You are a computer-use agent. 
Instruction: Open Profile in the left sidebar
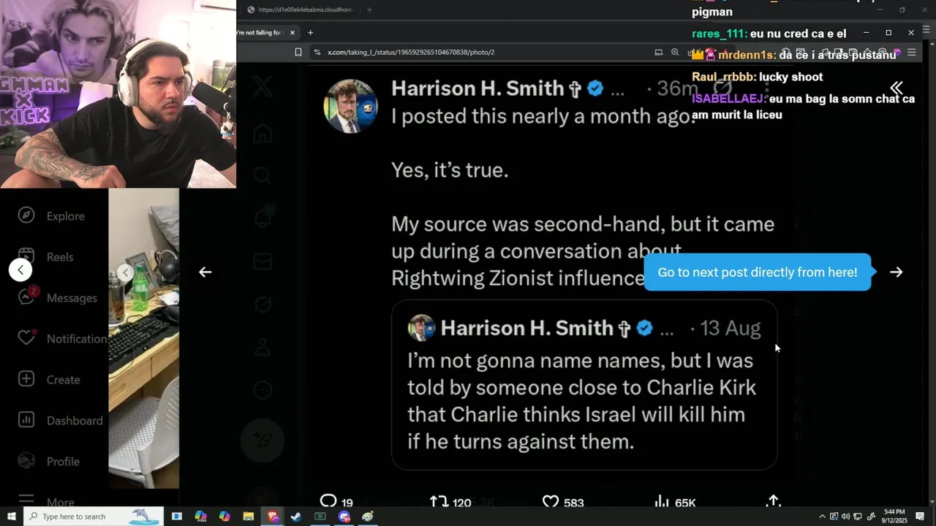pos(49,461)
